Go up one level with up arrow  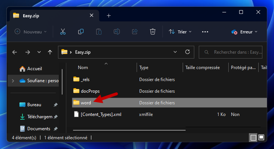[50, 52]
